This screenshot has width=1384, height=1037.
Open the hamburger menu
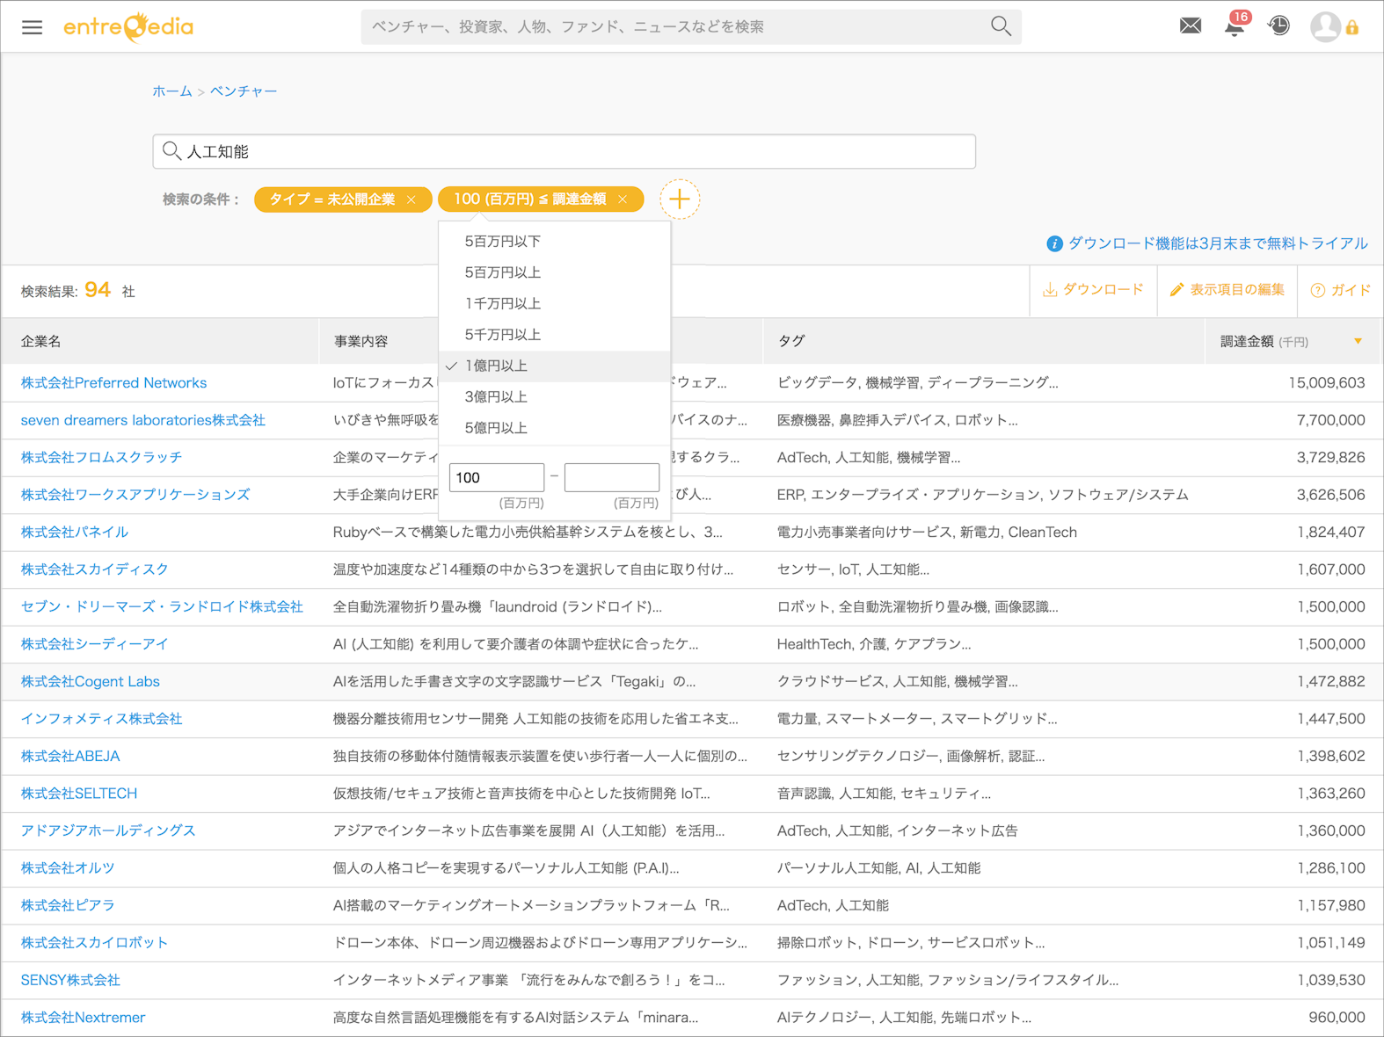32,27
